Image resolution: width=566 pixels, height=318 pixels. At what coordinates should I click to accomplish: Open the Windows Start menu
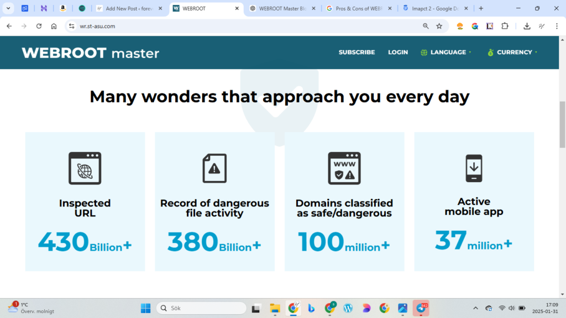[145, 308]
